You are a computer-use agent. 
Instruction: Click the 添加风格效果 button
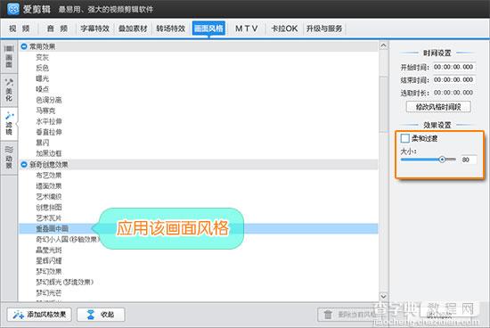pyautogui.click(x=39, y=315)
